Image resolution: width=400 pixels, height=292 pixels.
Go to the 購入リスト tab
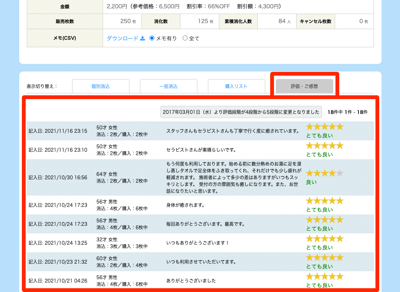click(x=237, y=86)
